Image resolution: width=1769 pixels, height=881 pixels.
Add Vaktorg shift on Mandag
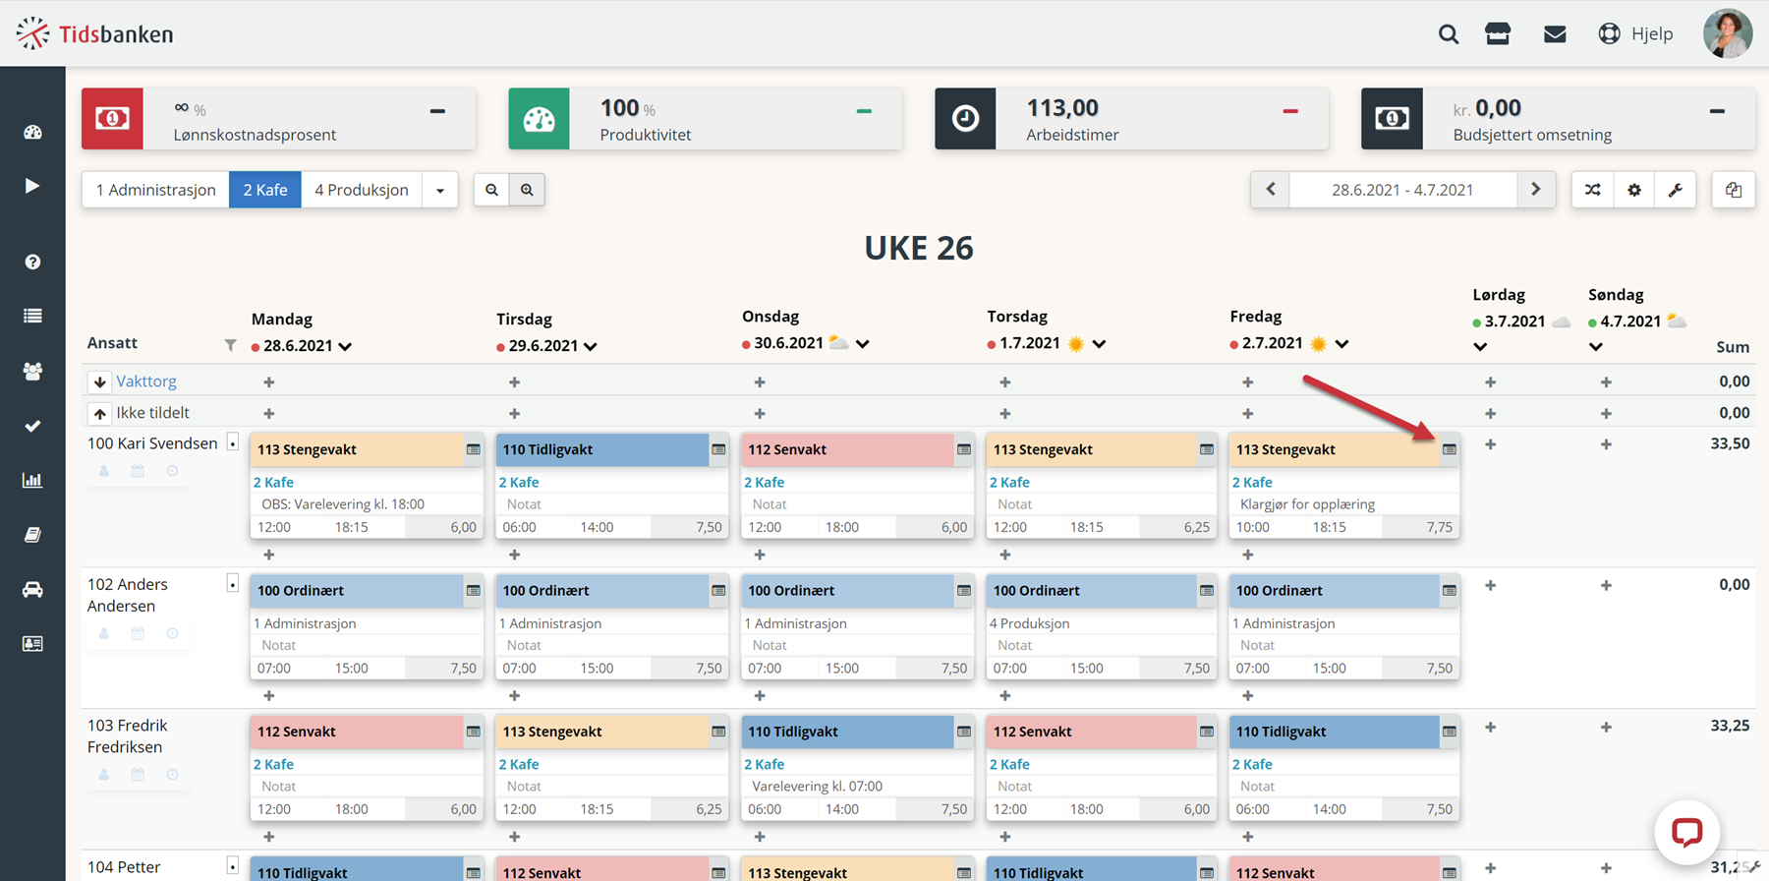point(268,382)
